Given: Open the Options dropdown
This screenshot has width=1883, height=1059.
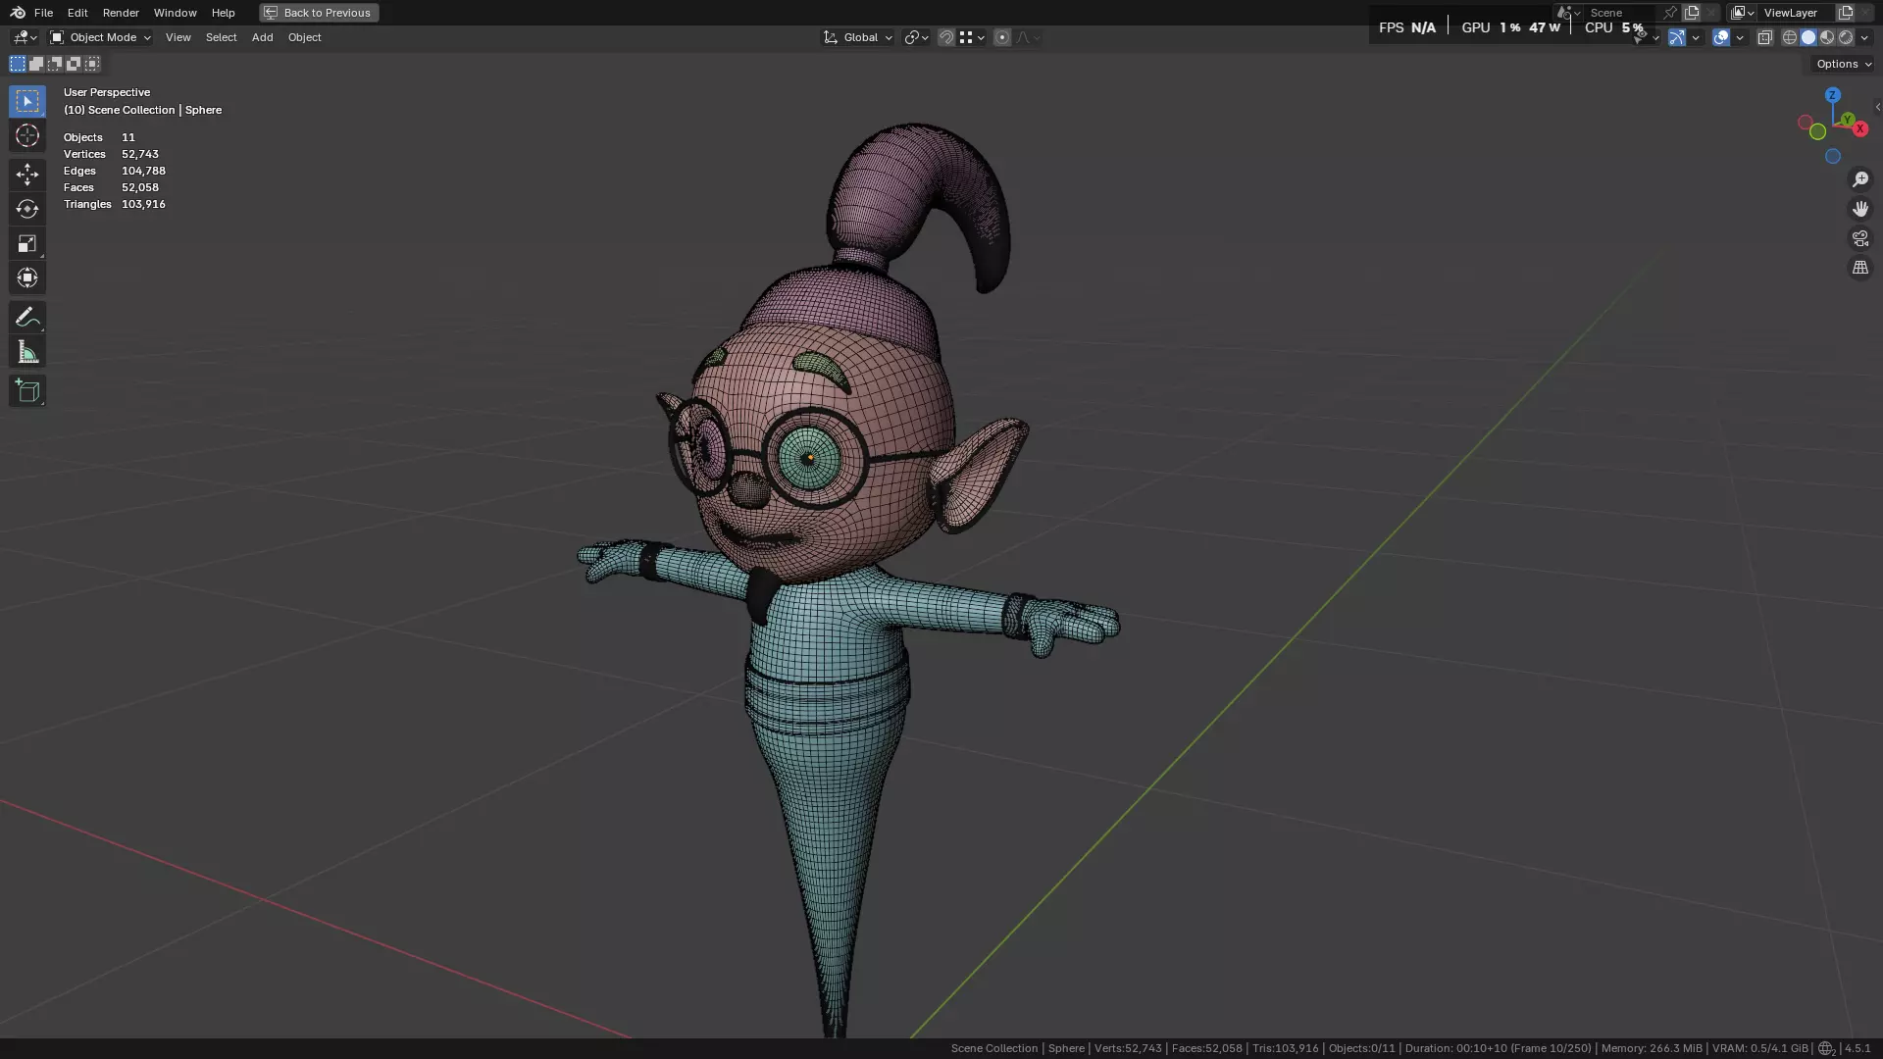Looking at the screenshot, I should (x=1844, y=64).
